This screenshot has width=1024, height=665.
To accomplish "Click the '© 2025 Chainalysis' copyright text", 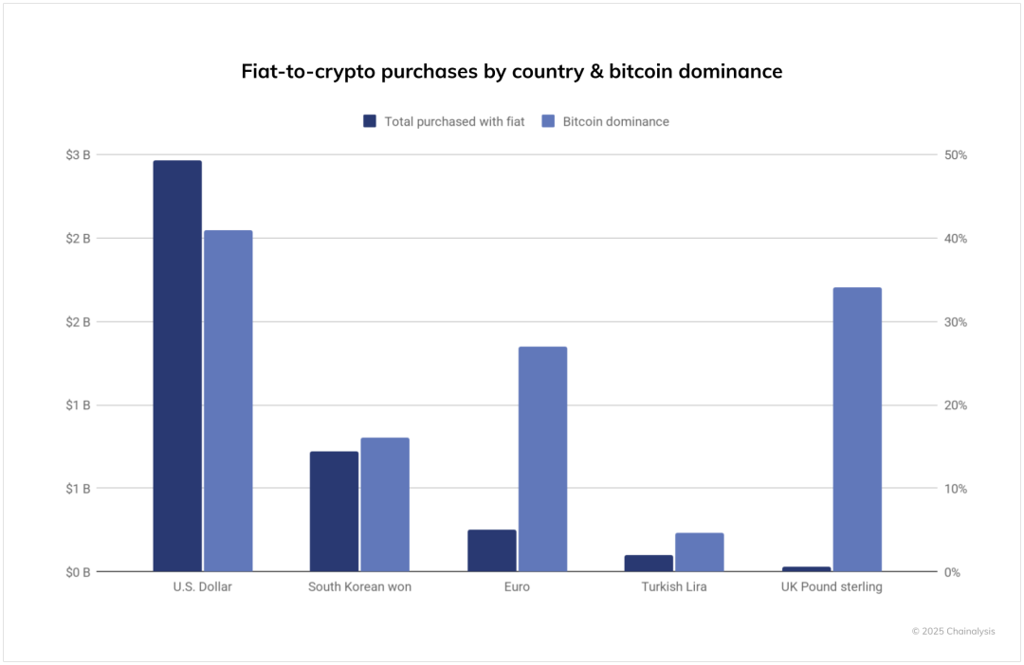I will point(953,631).
